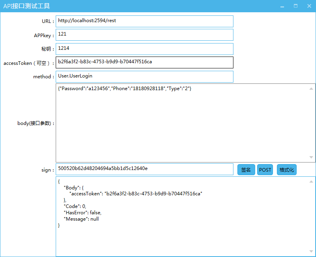The image size is (316, 257).
Task: Close the API接口测试工具 window
Action: [x=309, y=6]
